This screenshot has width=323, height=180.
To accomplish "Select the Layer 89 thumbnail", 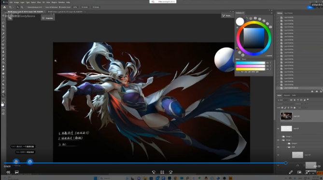I will pos(286,116).
